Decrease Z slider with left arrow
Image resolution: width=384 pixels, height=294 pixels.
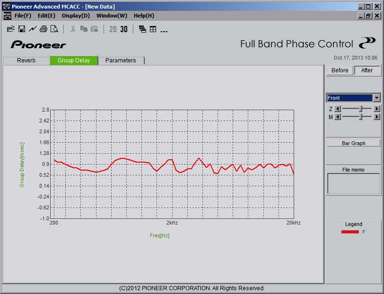[338, 109]
